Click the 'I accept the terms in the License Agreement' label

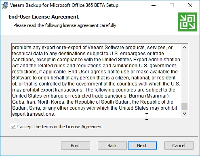click(60, 127)
